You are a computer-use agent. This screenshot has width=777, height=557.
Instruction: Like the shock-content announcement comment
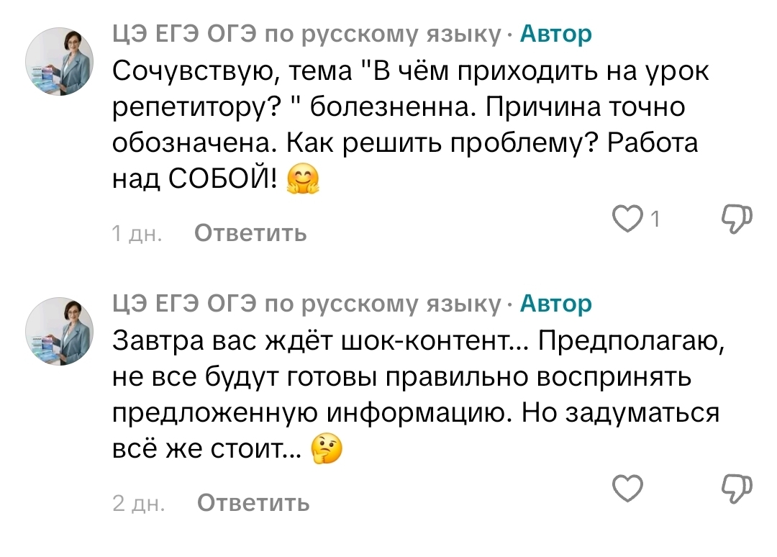[628, 489]
